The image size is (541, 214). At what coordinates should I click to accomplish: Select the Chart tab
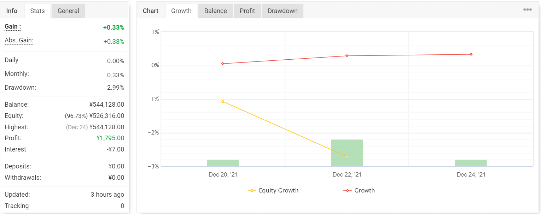coord(151,11)
